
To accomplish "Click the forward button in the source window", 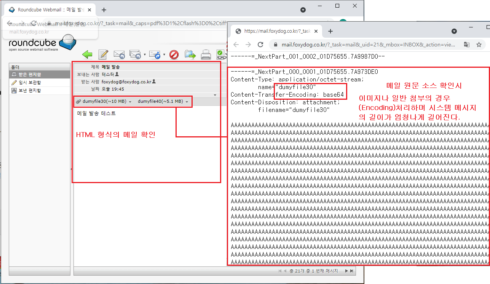I will (248, 45).
